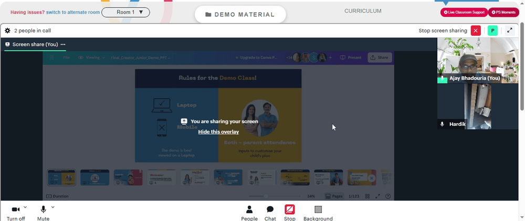Open the Chat panel
The image size is (525, 221).
[x=270, y=213]
